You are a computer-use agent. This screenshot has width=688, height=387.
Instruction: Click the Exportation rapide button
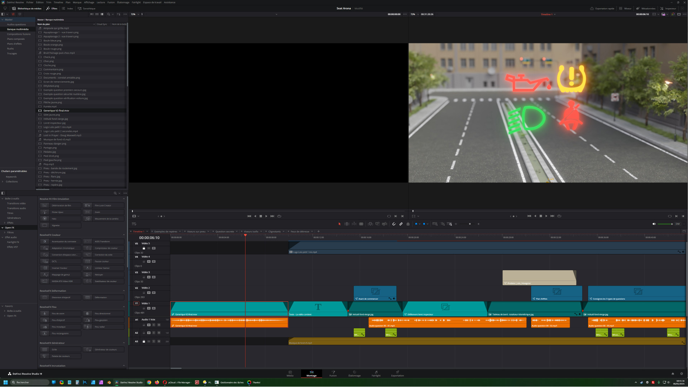pyautogui.click(x=602, y=9)
